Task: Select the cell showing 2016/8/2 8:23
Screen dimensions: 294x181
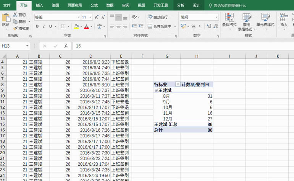Action: point(90,62)
